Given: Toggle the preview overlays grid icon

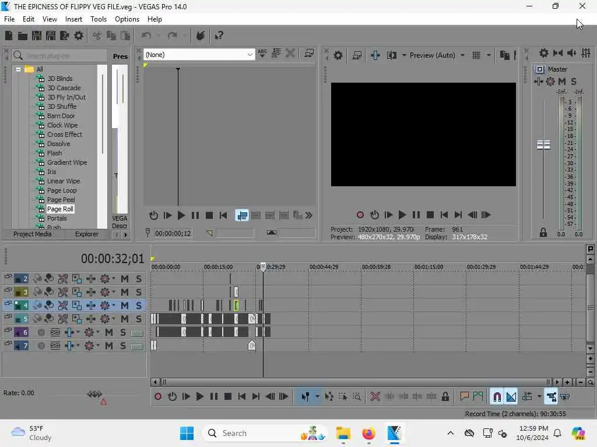Looking at the screenshot, I should point(476,55).
